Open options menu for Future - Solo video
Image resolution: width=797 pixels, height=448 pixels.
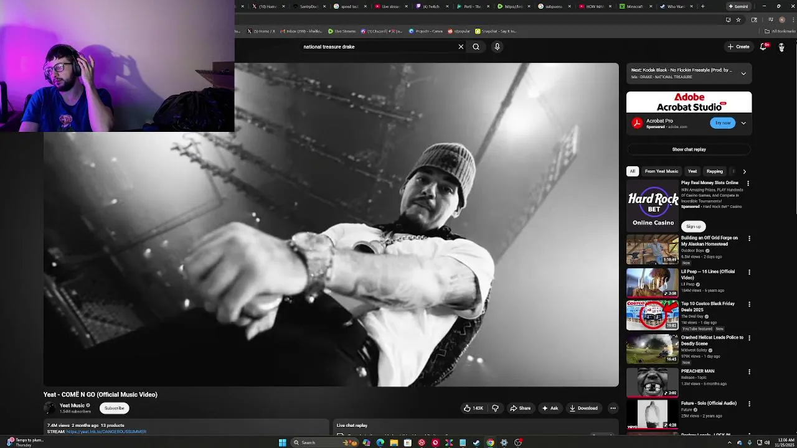point(749,404)
